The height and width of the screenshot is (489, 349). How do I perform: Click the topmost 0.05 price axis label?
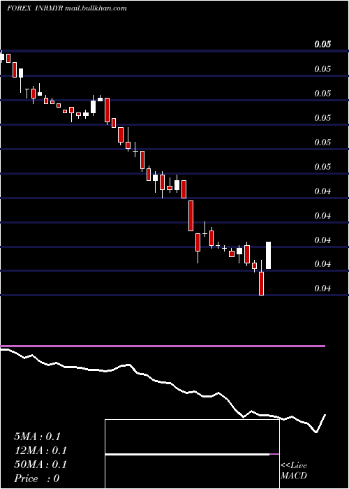(322, 44)
